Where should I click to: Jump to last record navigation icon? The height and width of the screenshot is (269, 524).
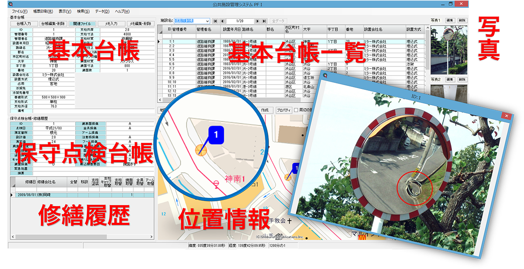[264, 21]
